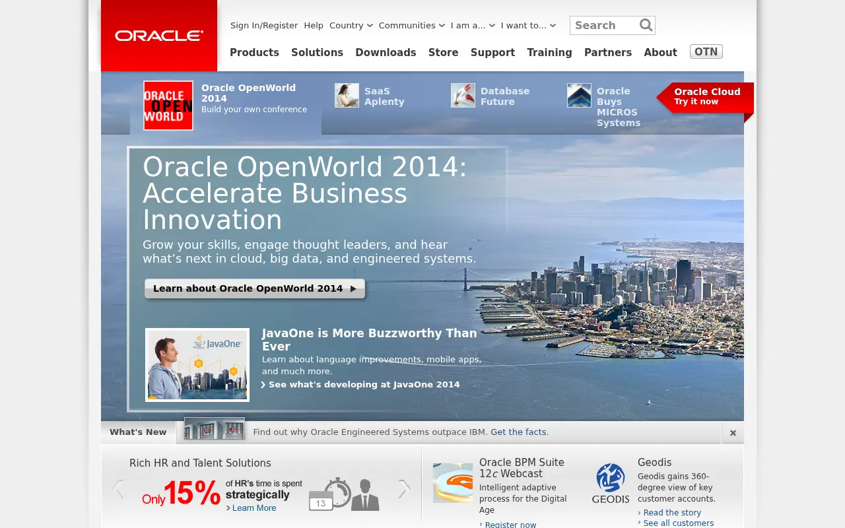
Task: Click Sign In/Register link
Action: coord(264,25)
